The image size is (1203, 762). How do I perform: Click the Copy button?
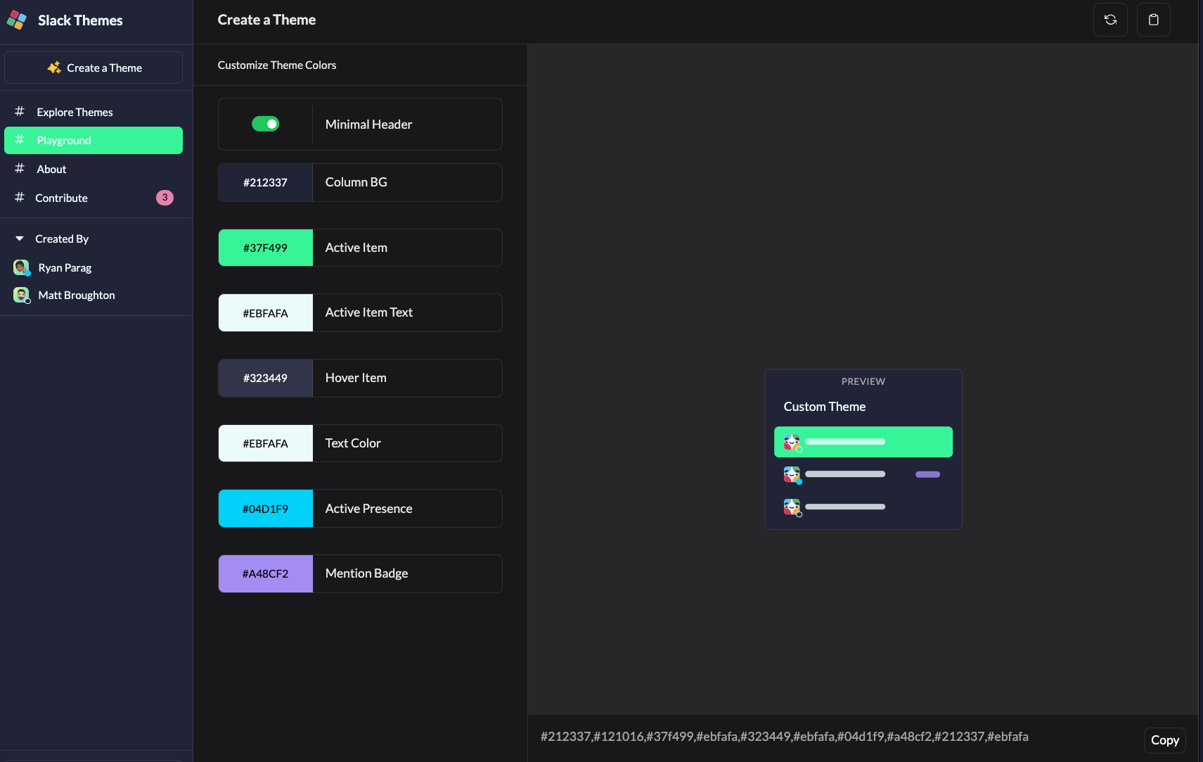coord(1165,740)
